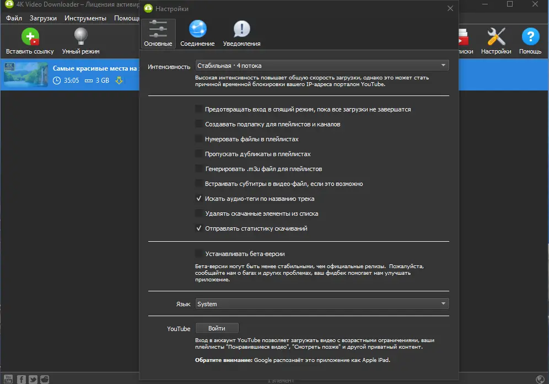Click the blue Помощь question mark icon
The width and height of the screenshot is (549, 384).
[530, 36]
